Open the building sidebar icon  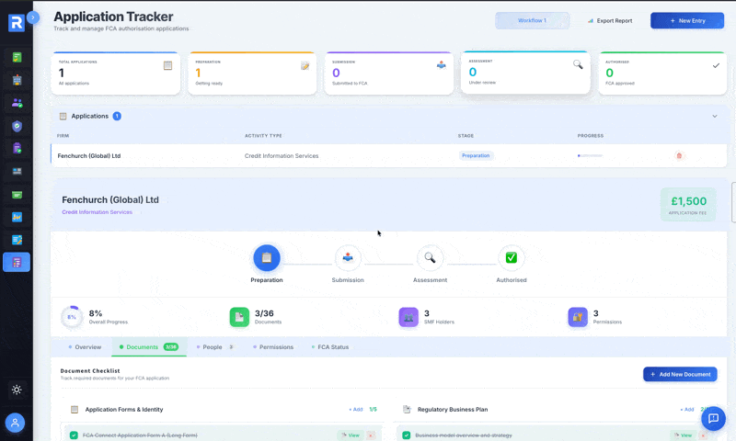pyautogui.click(x=17, y=80)
